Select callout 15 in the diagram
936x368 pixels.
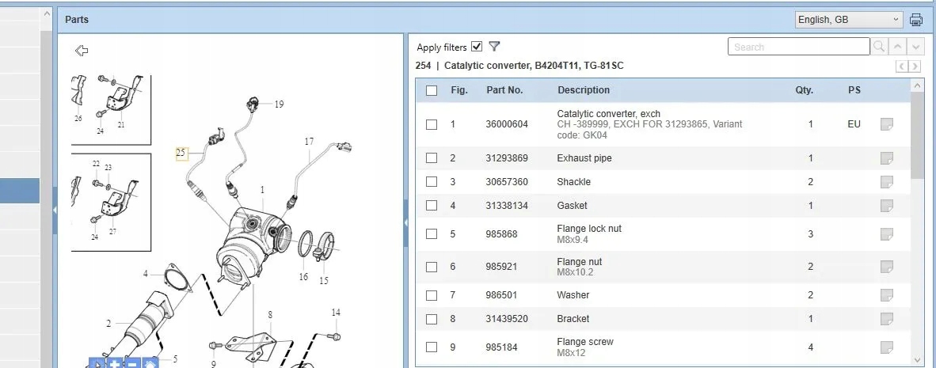pos(324,280)
